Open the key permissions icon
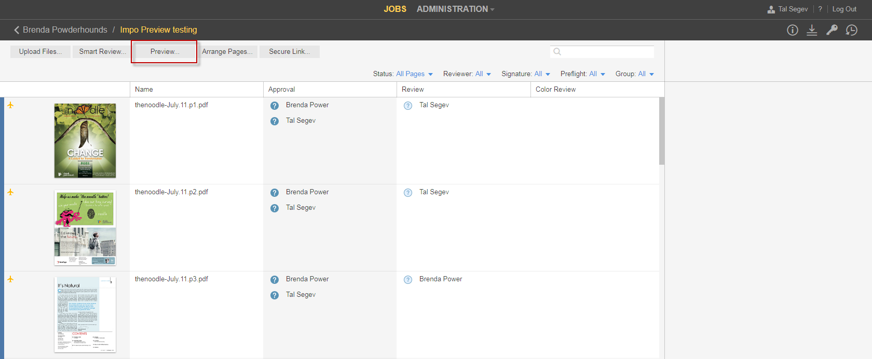Viewport: 872px width, 359px height. click(832, 30)
